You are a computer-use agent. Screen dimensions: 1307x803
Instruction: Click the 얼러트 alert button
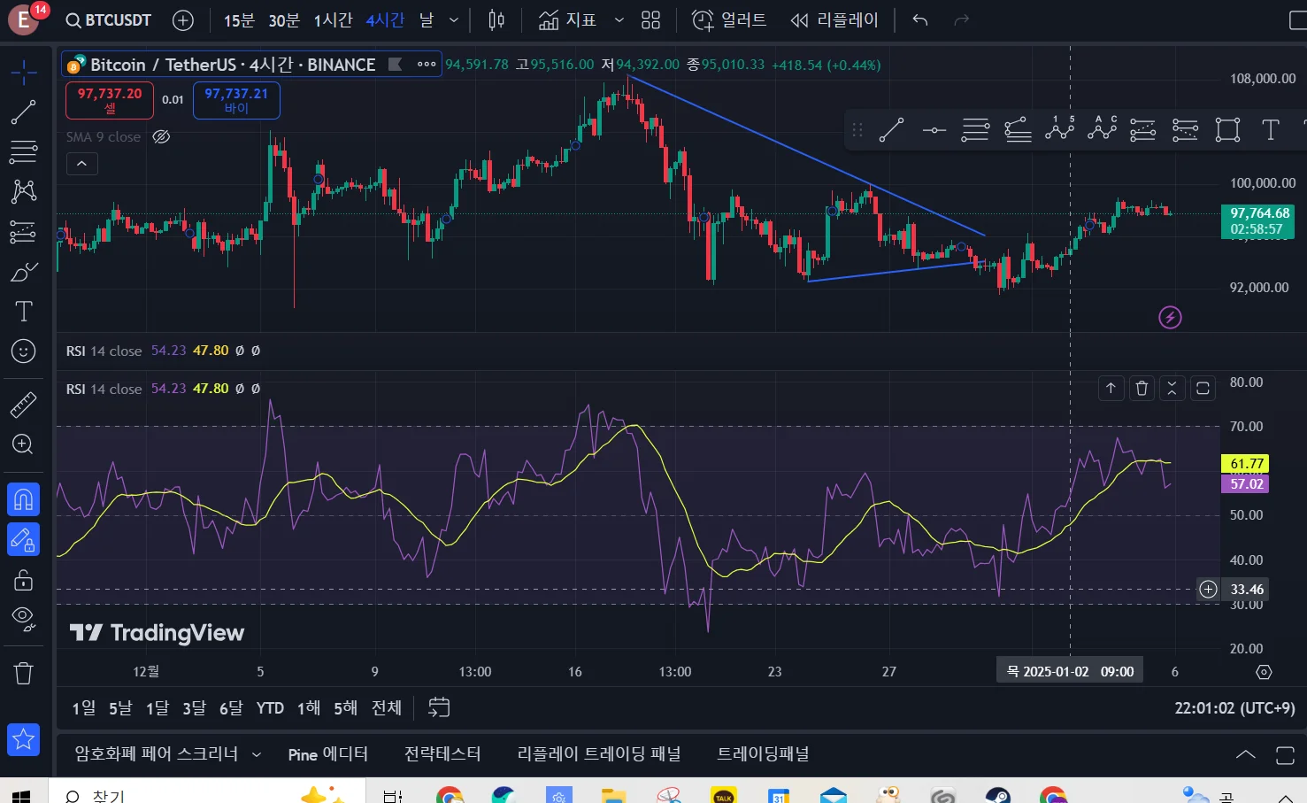729,19
